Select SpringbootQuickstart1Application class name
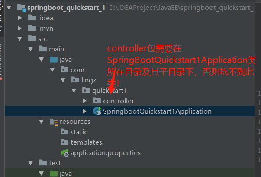 (x=157, y=111)
